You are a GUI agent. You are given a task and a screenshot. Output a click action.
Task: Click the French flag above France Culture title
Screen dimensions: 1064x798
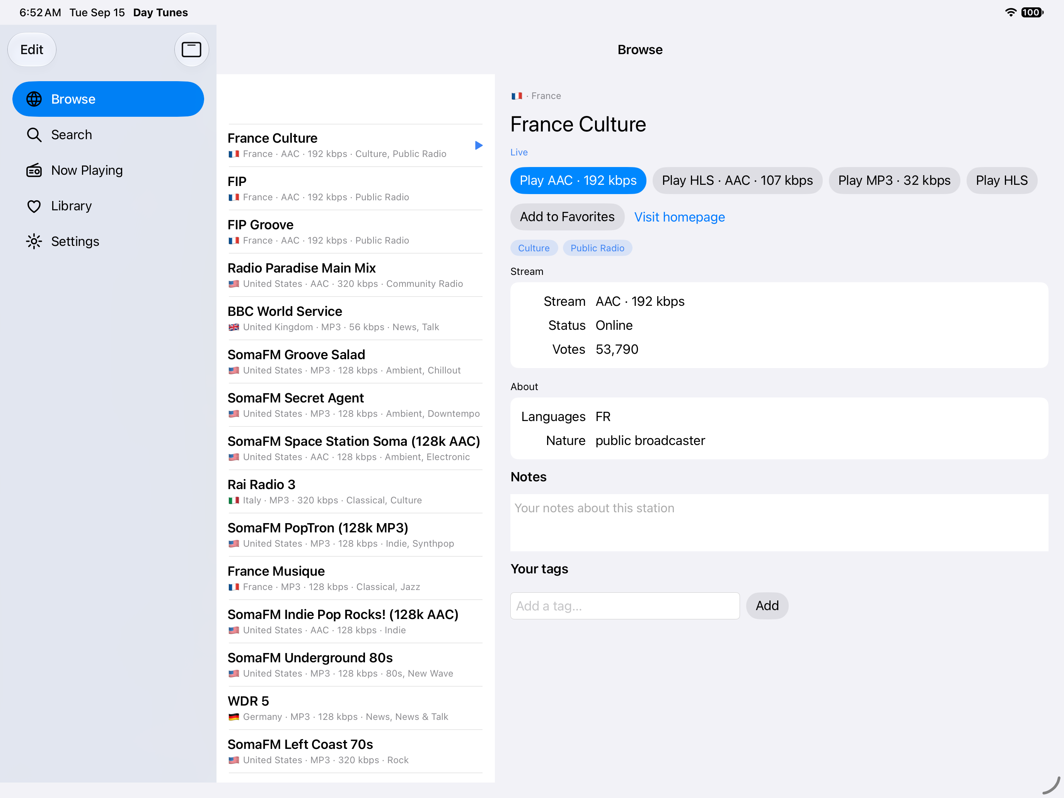517,96
